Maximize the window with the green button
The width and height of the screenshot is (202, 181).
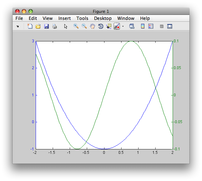31,11
